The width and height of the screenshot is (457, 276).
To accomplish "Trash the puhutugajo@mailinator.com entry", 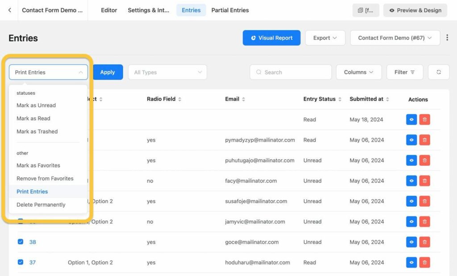I will (x=425, y=160).
